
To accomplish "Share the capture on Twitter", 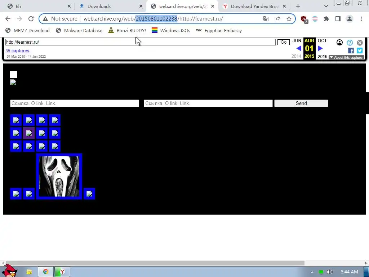I will (360, 50).
